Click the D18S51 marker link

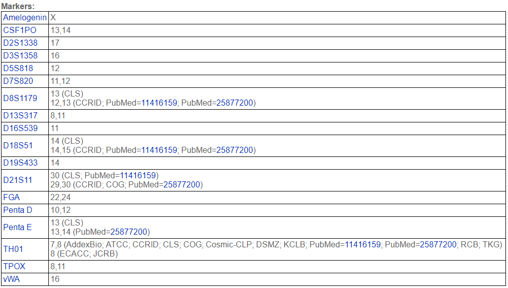18,145
